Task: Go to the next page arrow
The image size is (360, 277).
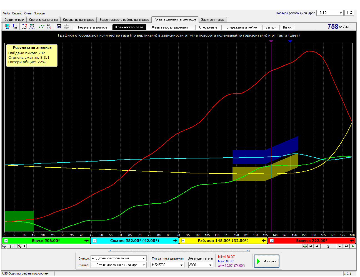Action: tap(339, 246)
